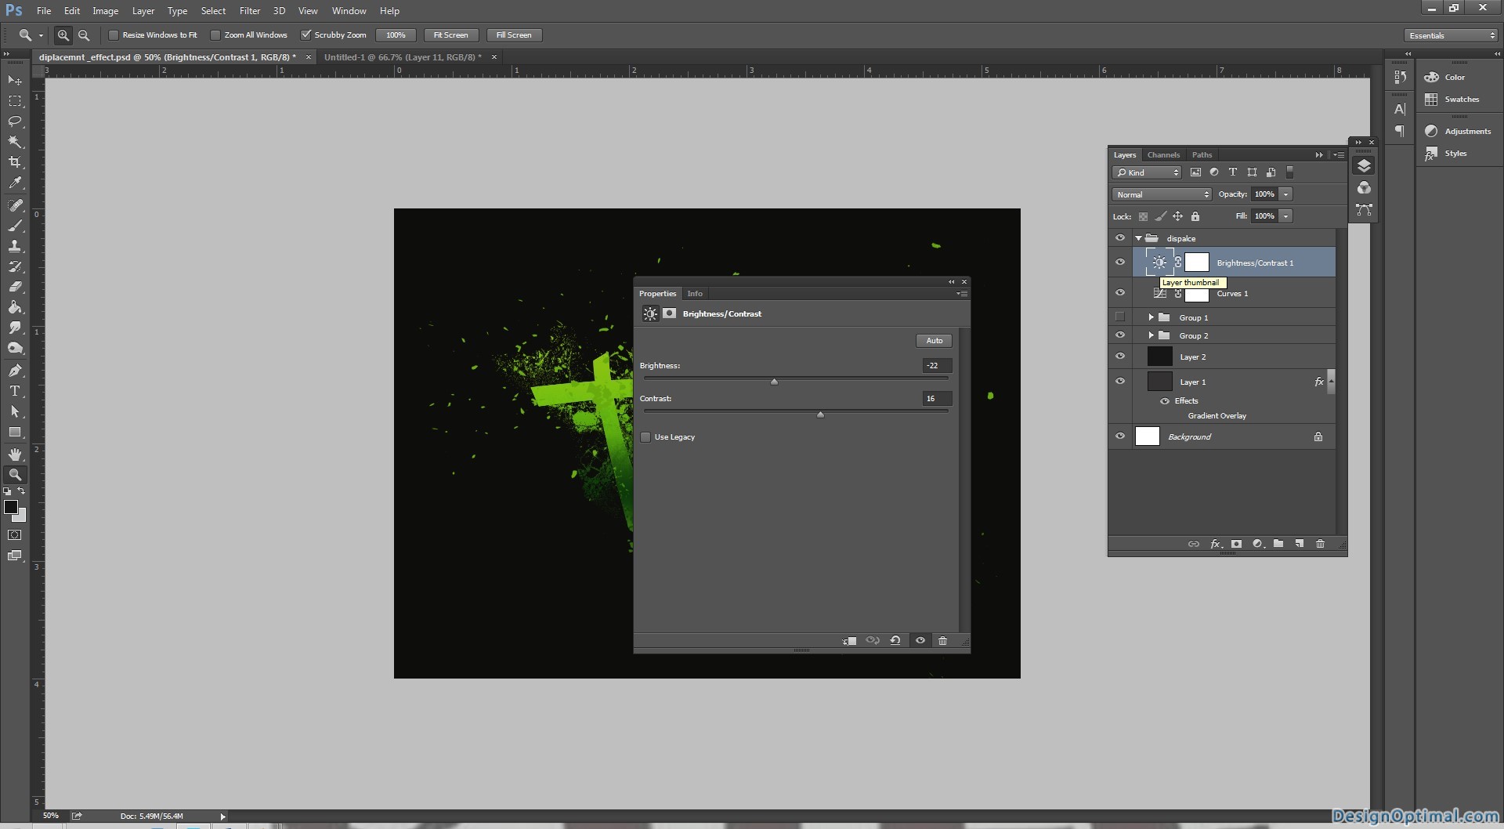Open the blend mode Normal dropdown
Viewport: 1504px width, 829px height.
point(1162,194)
